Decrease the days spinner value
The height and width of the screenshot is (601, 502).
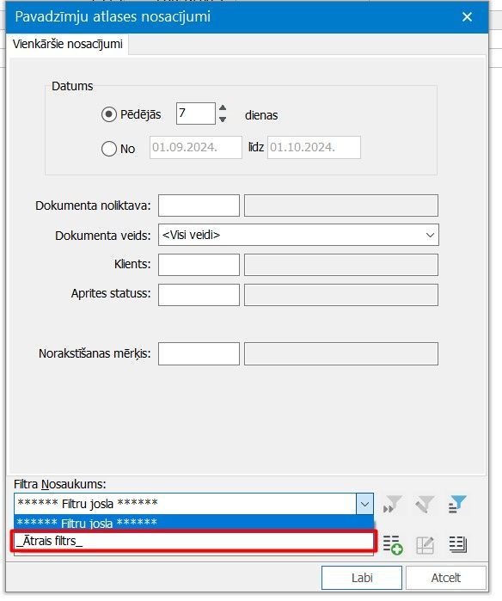click(x=223, y=120)
